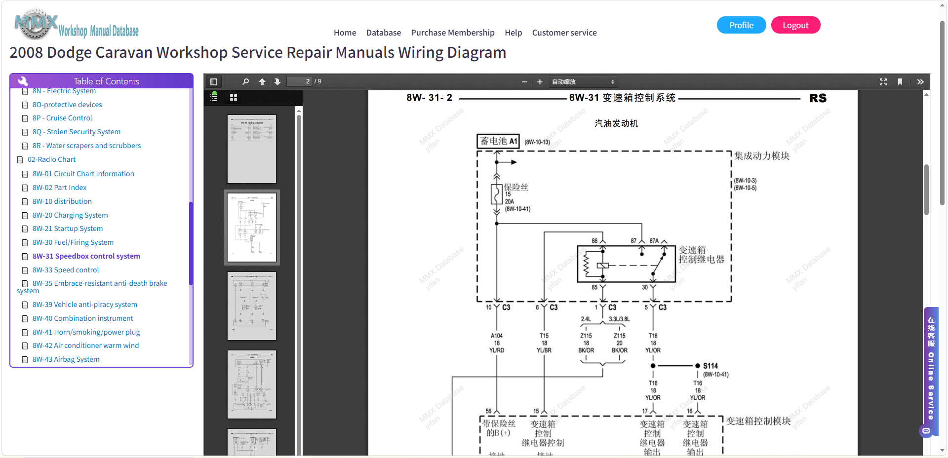Open the find-in-document search tool

[x=245, y=82]
